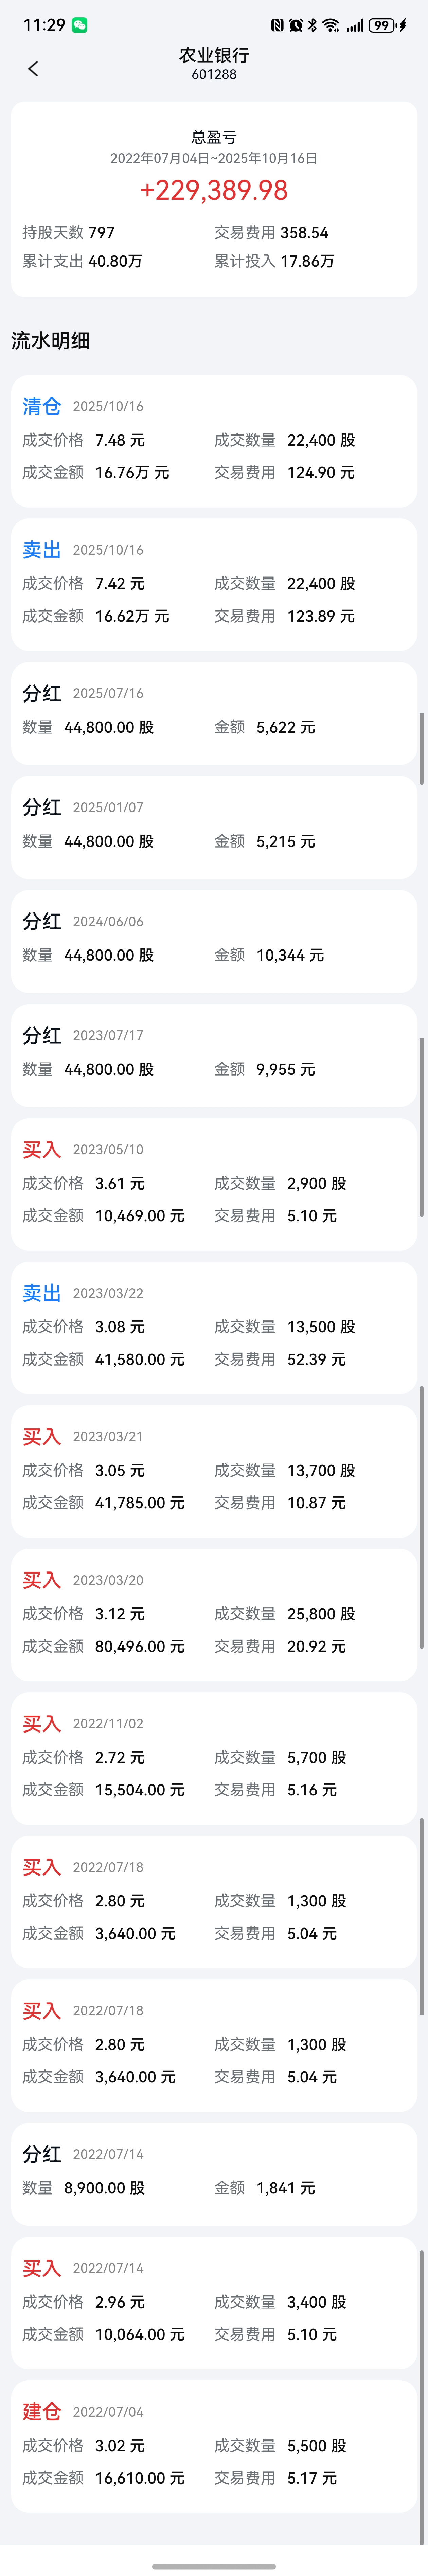Tap the Wi-Fi status icon
The width and height of the screenshot is (428, 2576).
tap(331, 25)
